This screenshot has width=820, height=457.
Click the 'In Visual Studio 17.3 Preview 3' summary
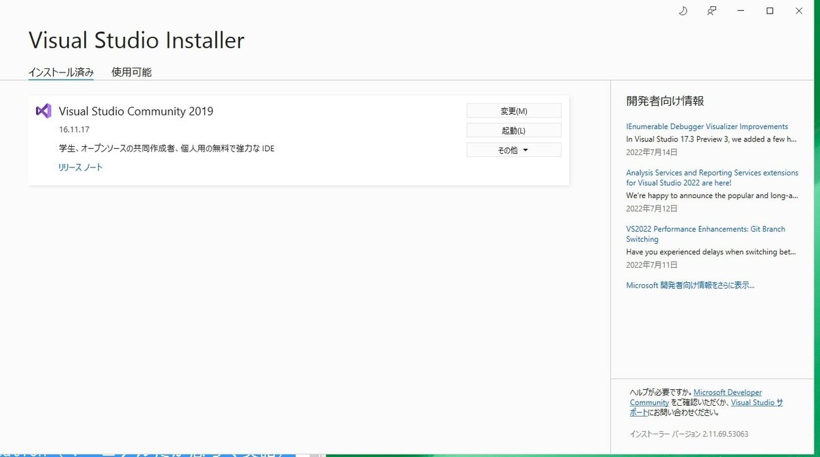pyautogui.click(x=711, y=139)
